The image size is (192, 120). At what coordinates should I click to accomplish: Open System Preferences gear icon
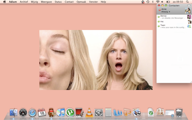99,113
